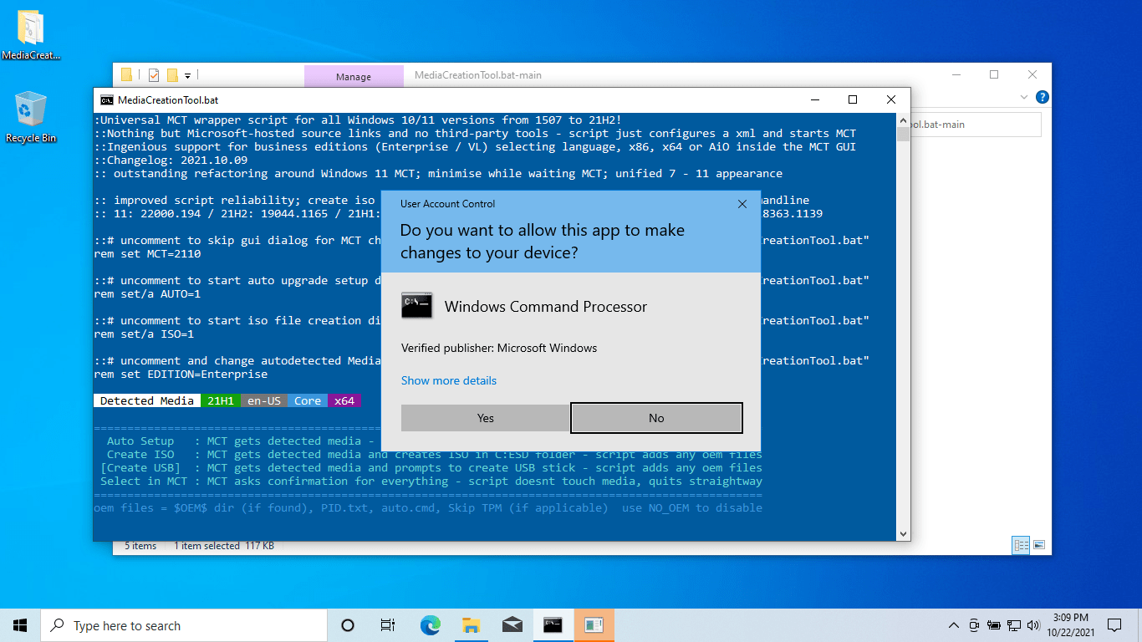The height and width of the screenshot is (642, 1142).
Task: Click Detected Media label in console
Action: pos(147,401)
